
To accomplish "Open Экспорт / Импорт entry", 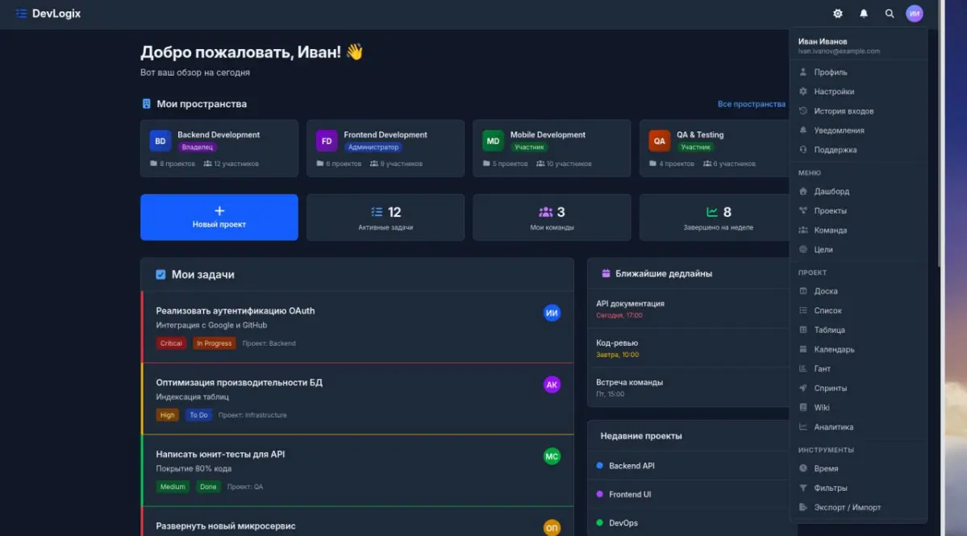I will pyautogui.click(x=858, y=508).
